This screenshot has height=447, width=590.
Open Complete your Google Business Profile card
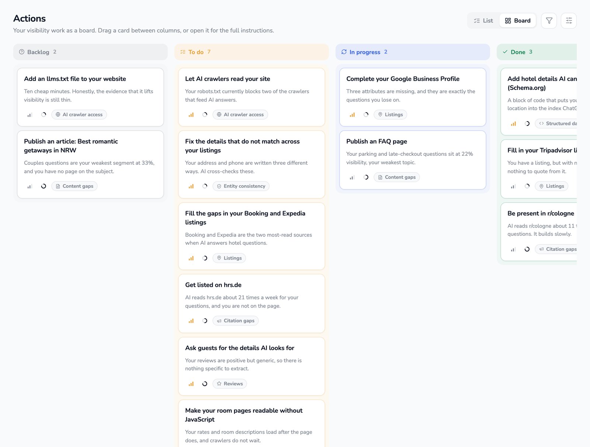(413, 97)
